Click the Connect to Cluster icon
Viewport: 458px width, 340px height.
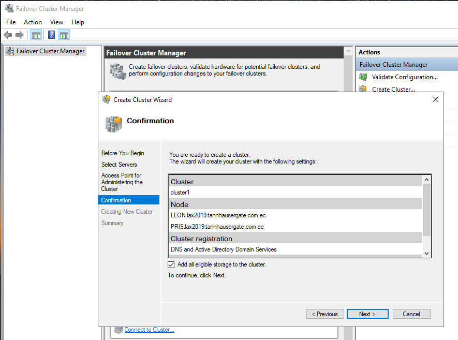pyautogui.click(x=119, y=330)
